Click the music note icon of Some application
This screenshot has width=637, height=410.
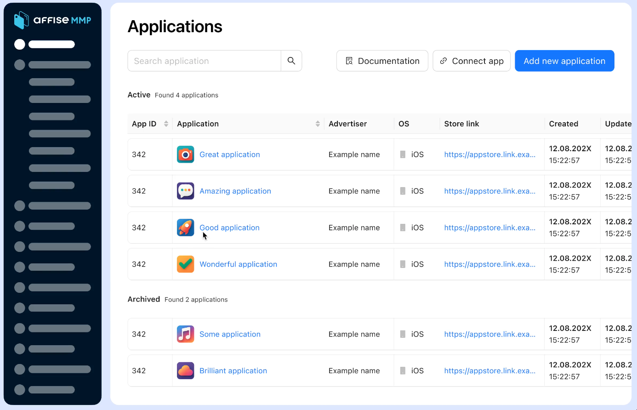[x=185, y=334]
